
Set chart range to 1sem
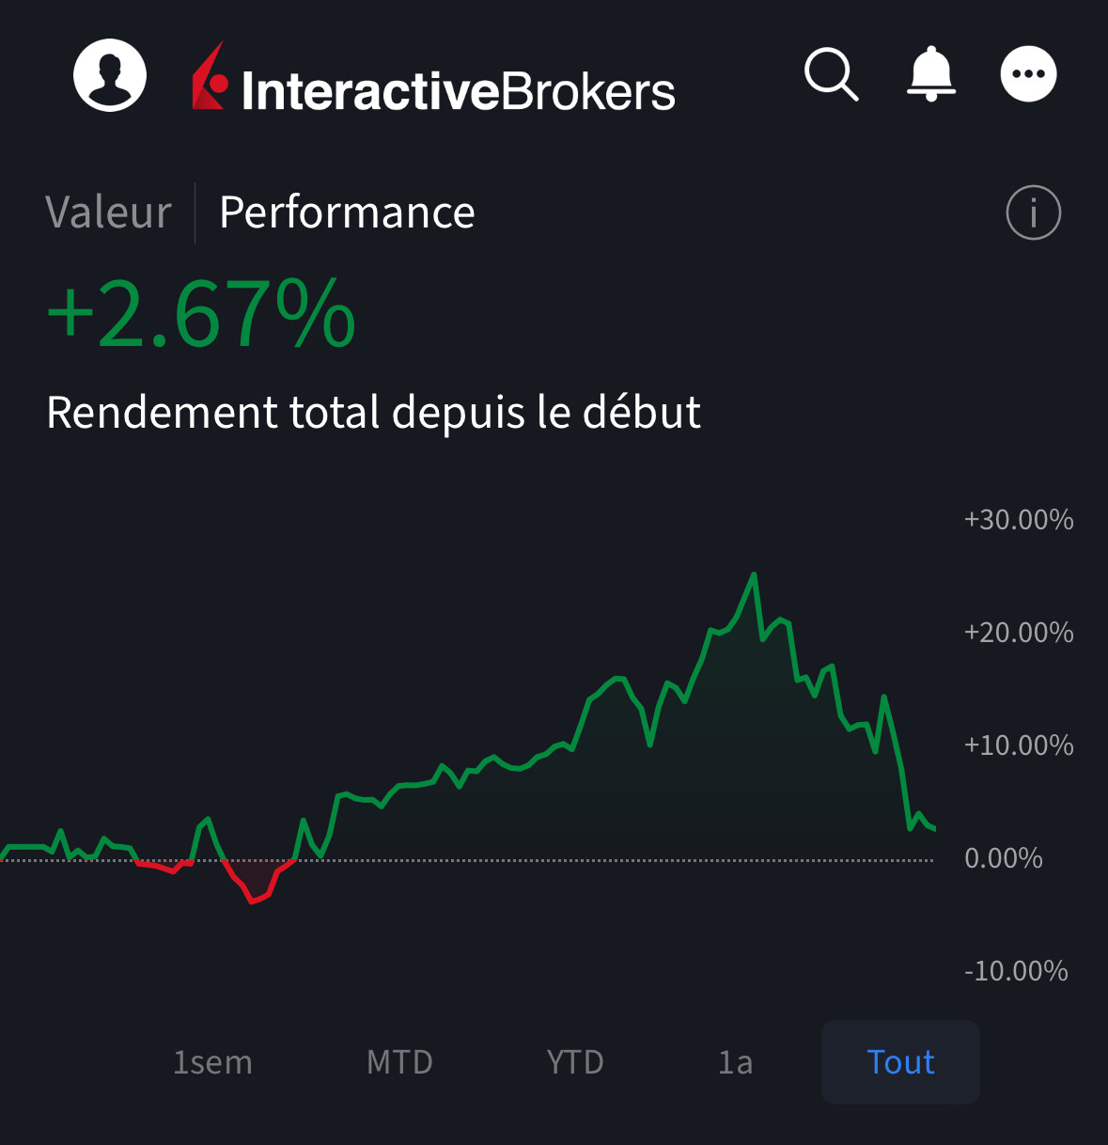(212, 1062)
